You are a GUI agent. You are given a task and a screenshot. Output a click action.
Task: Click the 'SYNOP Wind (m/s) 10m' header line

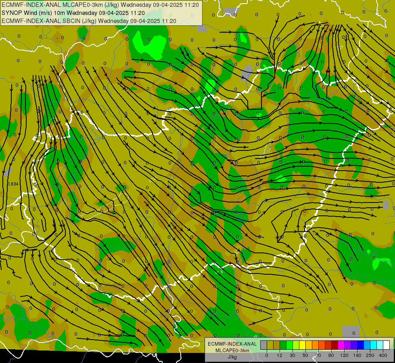coord(73,13)
